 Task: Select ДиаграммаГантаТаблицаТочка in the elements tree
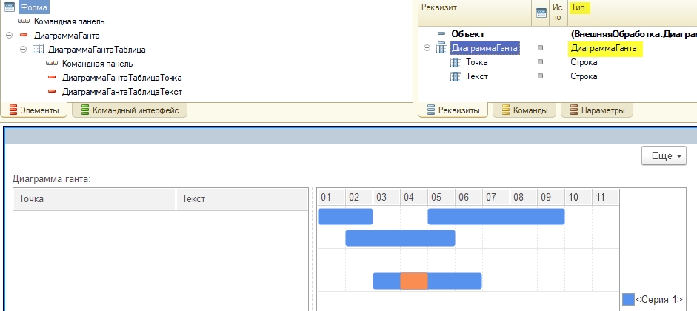click(121, 78)
